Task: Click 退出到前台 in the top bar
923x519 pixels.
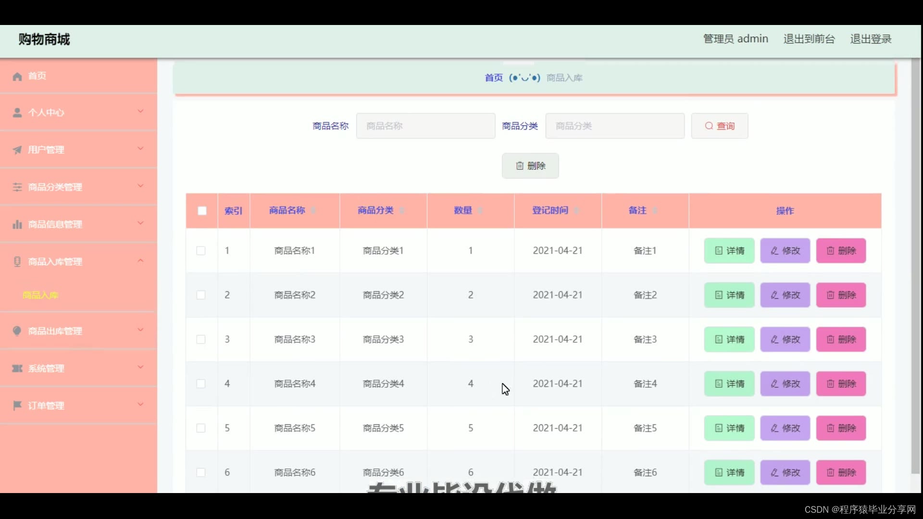Action: point(809,39)
